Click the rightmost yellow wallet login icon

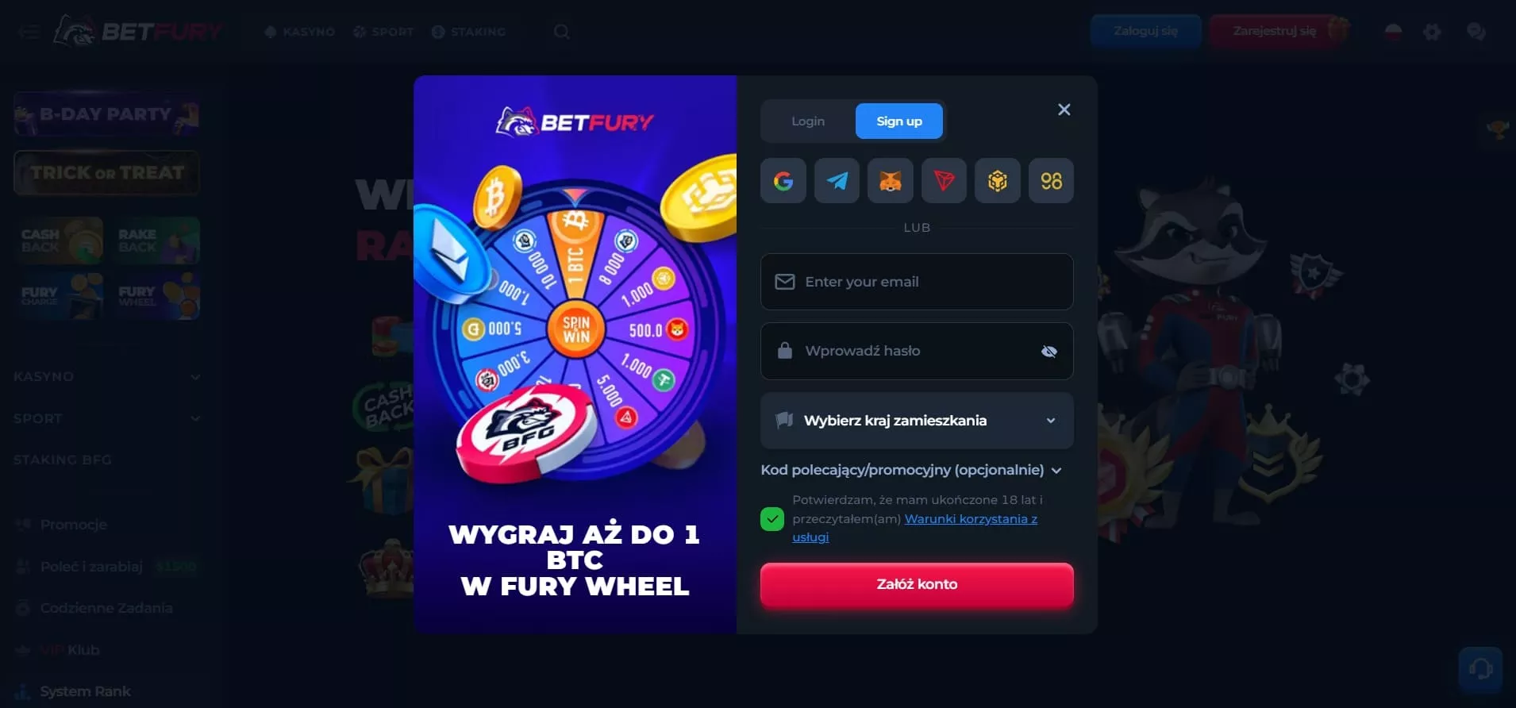(x=1051, y=181)
